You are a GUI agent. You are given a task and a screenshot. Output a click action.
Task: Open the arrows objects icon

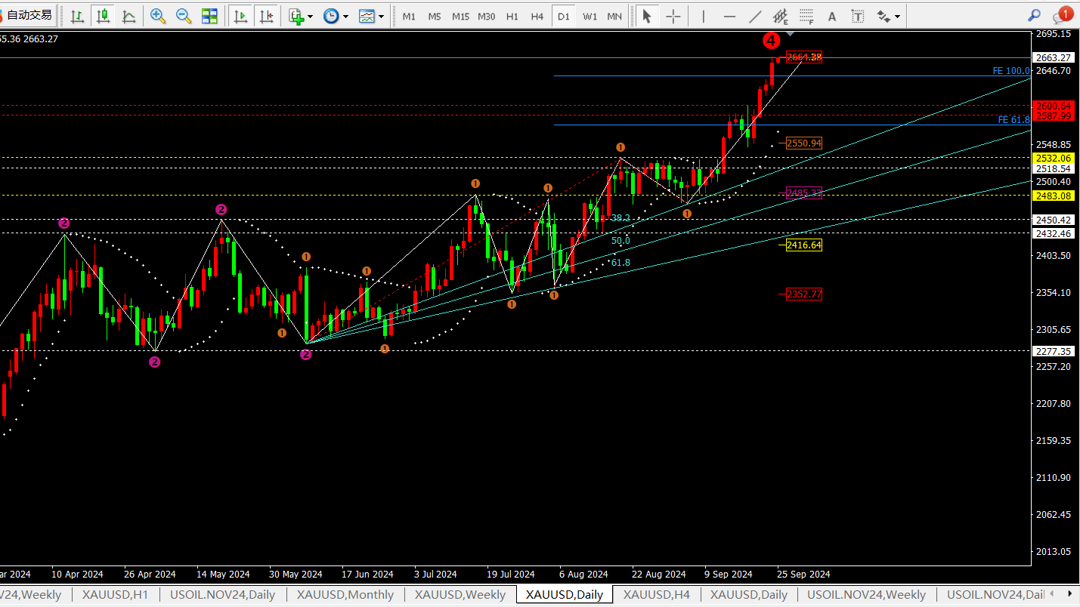(883, 15)
